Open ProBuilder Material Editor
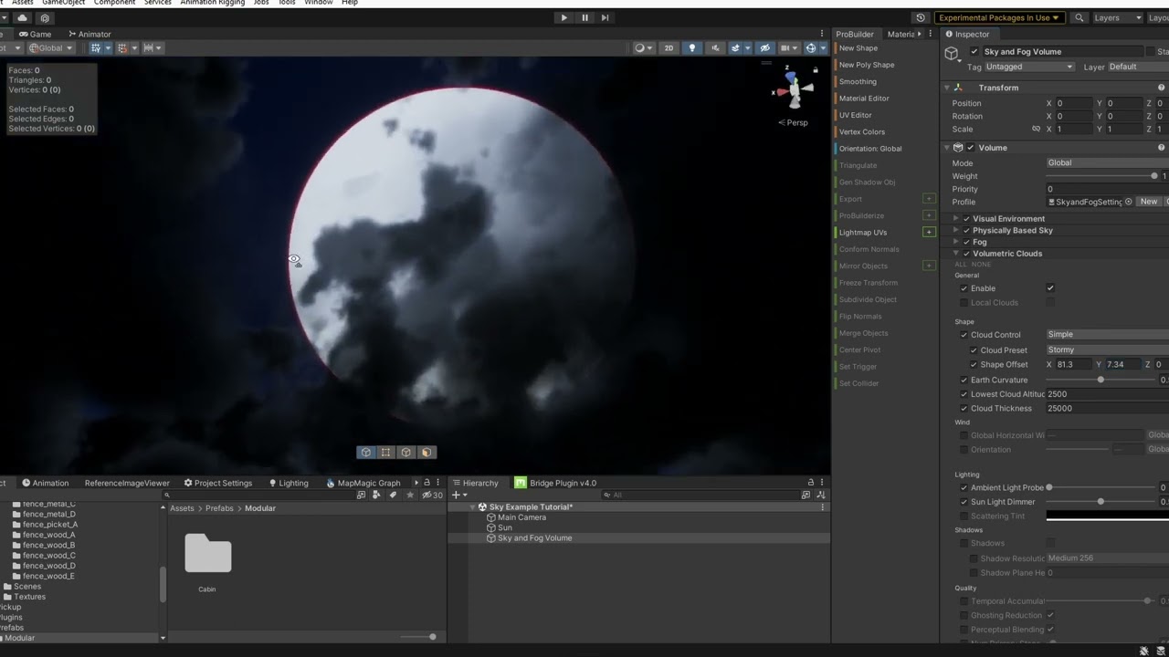Image resolution: width=1169 pixels, height=657 pixels. [x=864, y=99]
